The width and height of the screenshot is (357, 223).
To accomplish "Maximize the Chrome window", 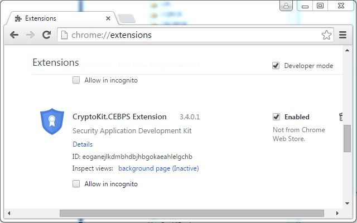I will (320, 6).
